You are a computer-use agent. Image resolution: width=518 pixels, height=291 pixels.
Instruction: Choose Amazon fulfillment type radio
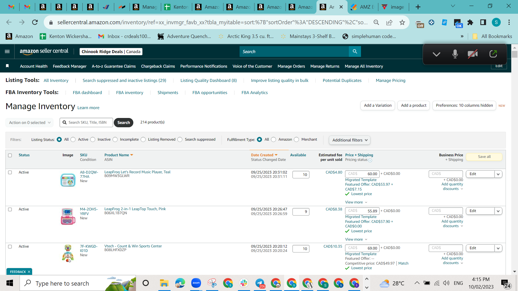point(274,140)
